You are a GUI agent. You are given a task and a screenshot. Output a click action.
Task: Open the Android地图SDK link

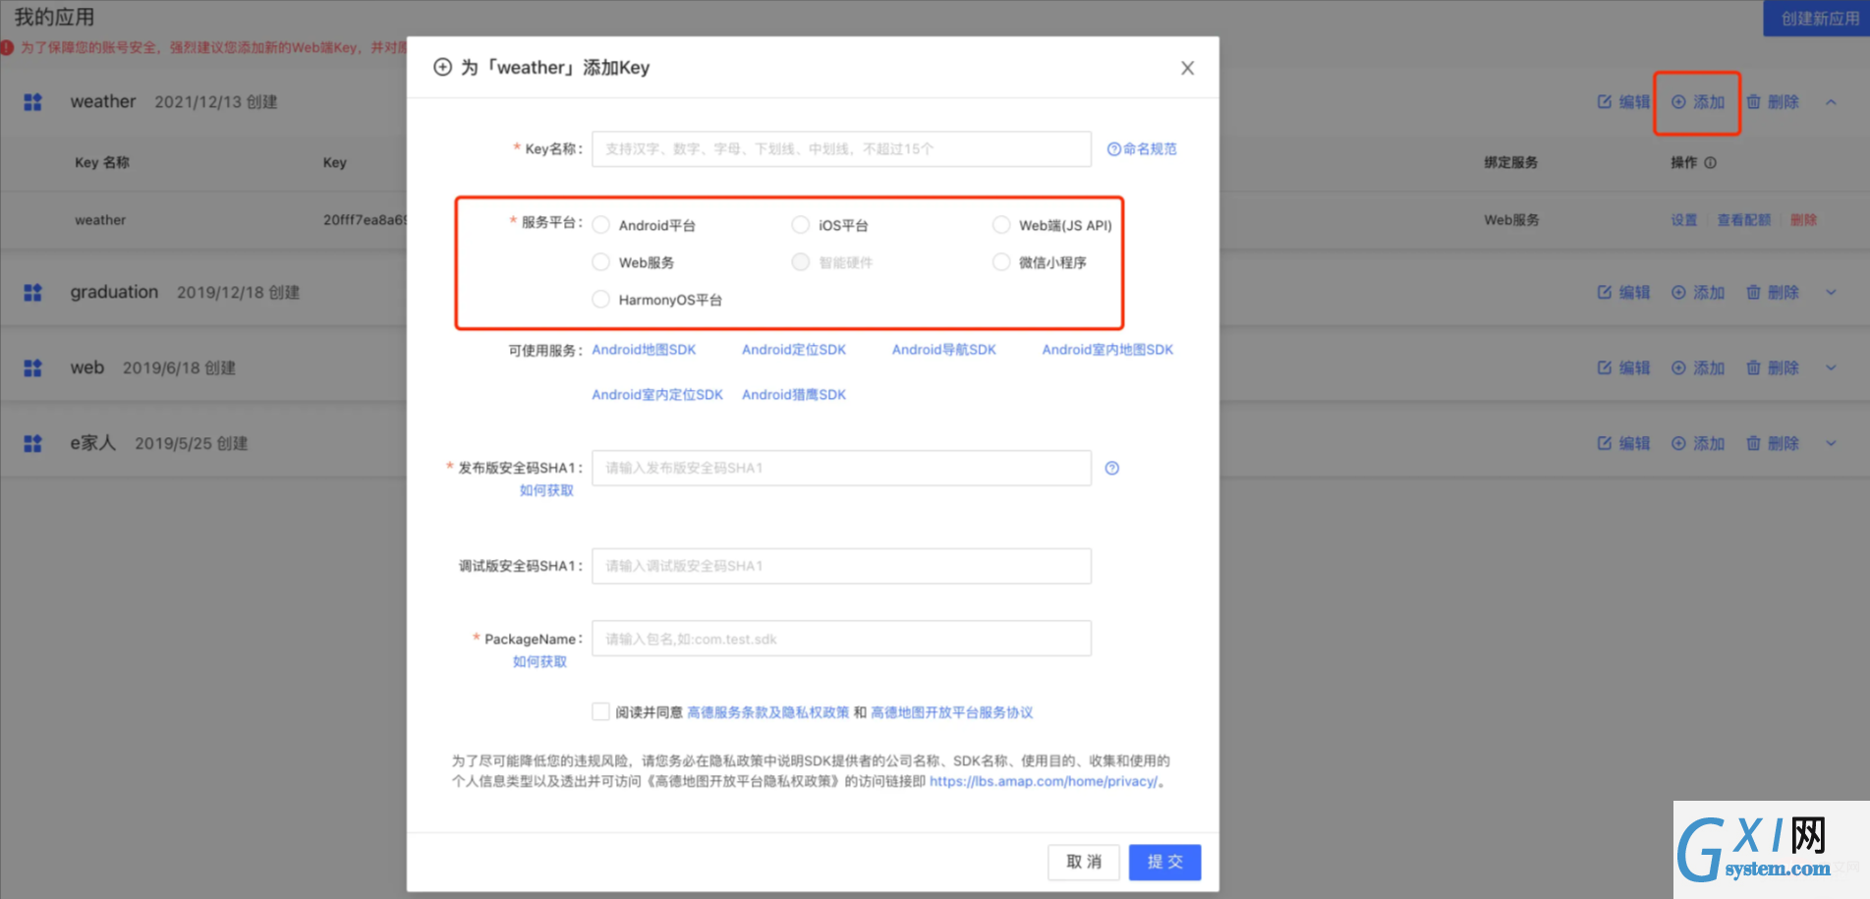pos(644,350)
